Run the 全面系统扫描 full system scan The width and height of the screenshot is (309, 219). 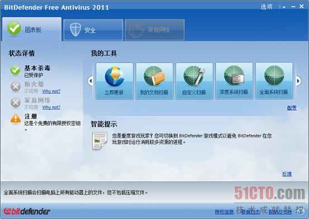[x=274, y=80]
